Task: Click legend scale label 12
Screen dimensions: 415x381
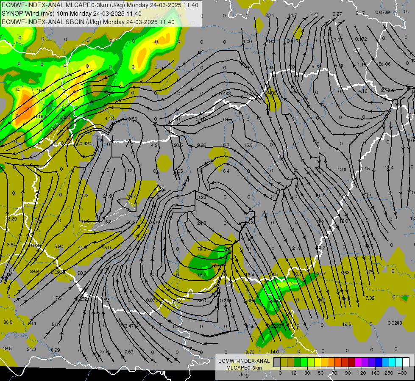Action: 293,373
